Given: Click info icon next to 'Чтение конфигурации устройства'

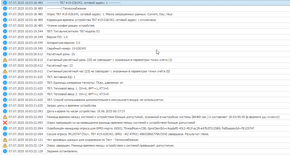Looking at the screenshot, I should [5, 26].
